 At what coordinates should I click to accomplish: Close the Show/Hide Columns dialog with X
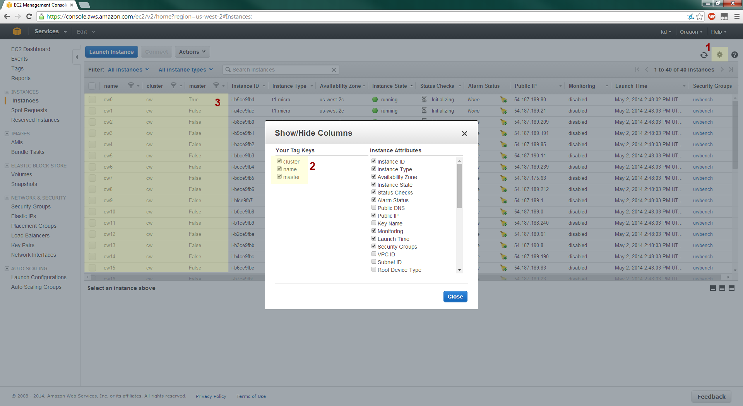(x=464, y=133)
